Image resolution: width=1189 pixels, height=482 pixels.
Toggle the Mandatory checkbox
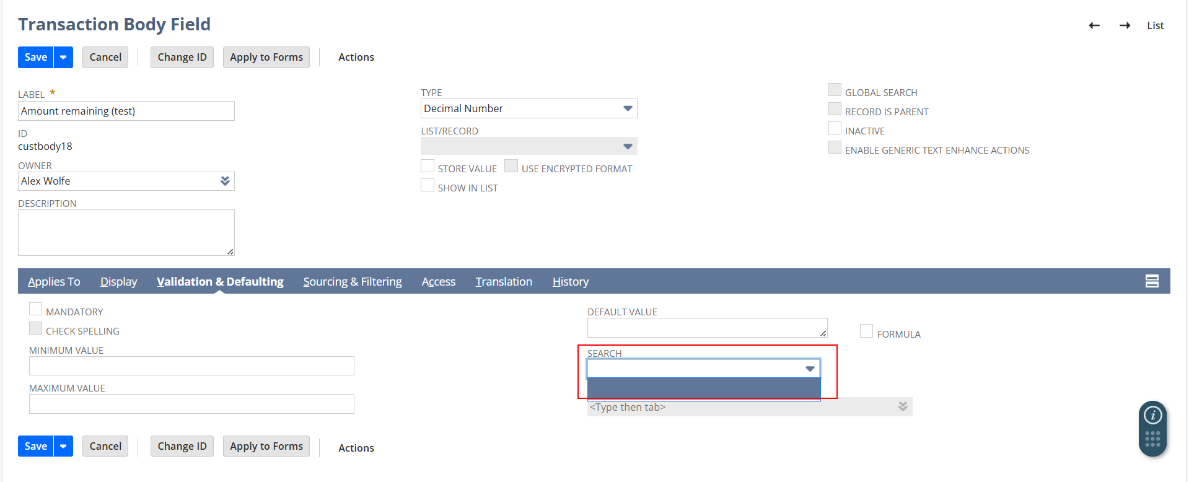pos(36,310)
